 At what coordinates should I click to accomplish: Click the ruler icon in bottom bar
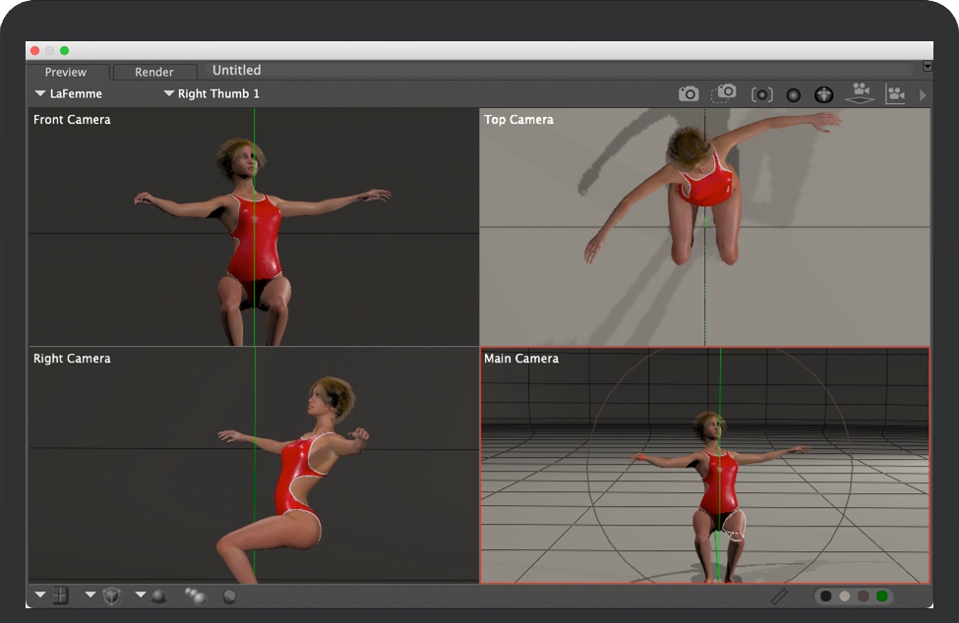(x=779, y=595)
